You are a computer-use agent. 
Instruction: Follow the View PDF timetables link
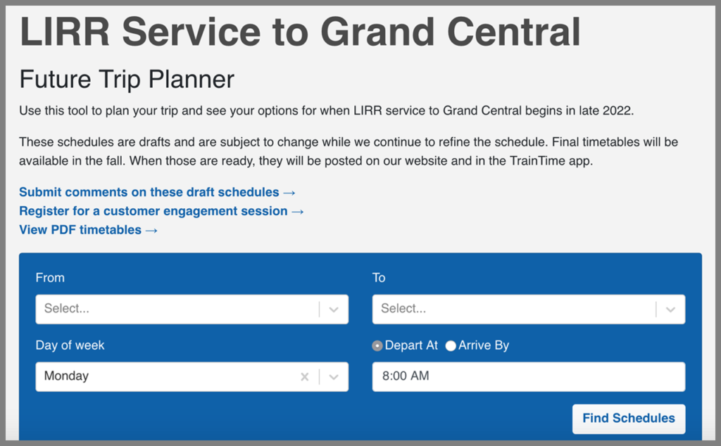88,230
